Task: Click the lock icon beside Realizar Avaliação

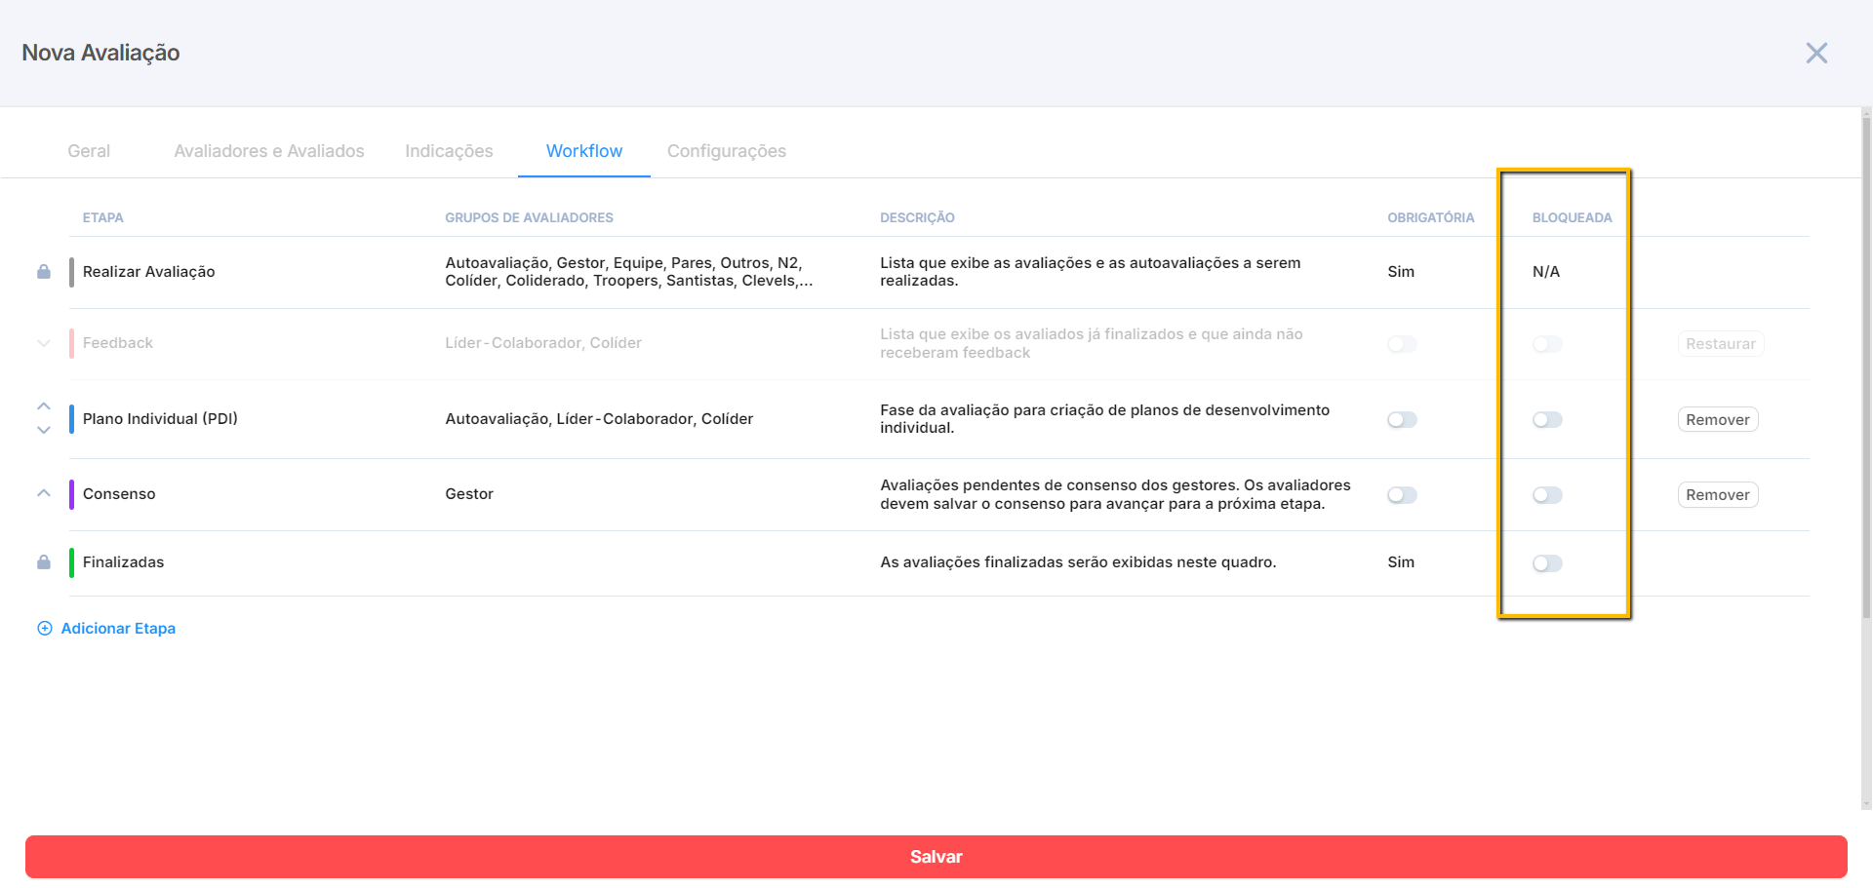Action: [44, 272]
